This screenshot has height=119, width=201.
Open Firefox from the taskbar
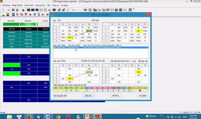[29, 116]
